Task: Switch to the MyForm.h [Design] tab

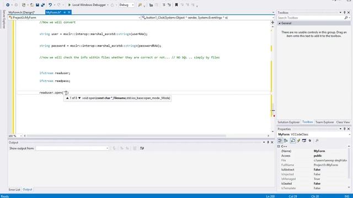Action: click(x=22, y=12)
